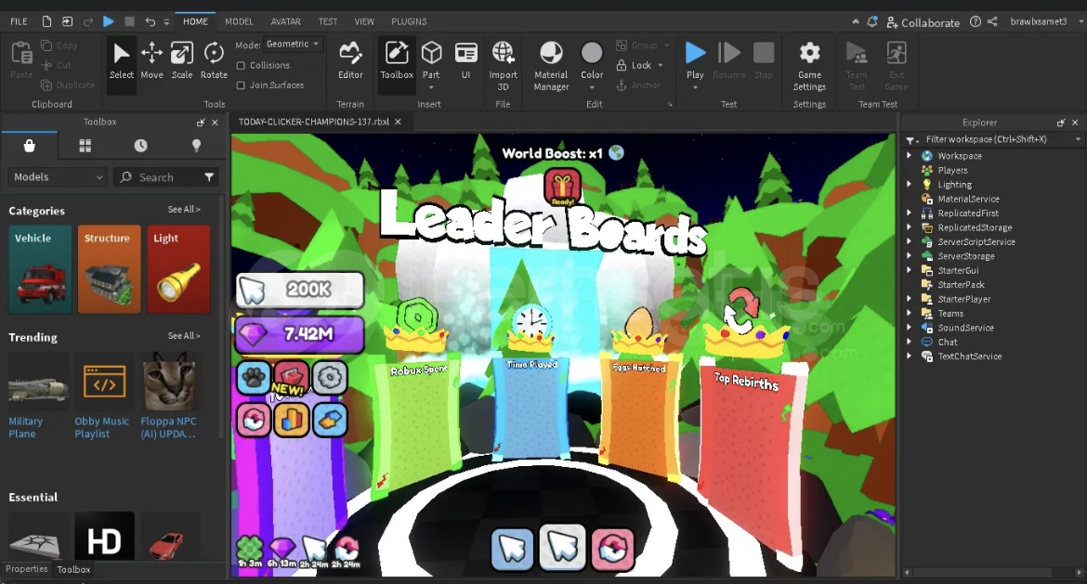Click the help question mark icon
Viewport: 1087px width, 584px height.
[x=976, y=21]
